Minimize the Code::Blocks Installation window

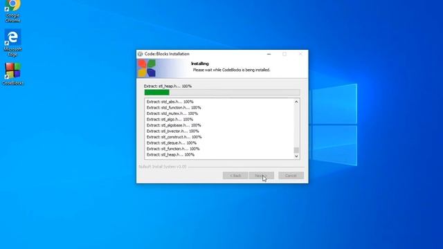[269, 54]
